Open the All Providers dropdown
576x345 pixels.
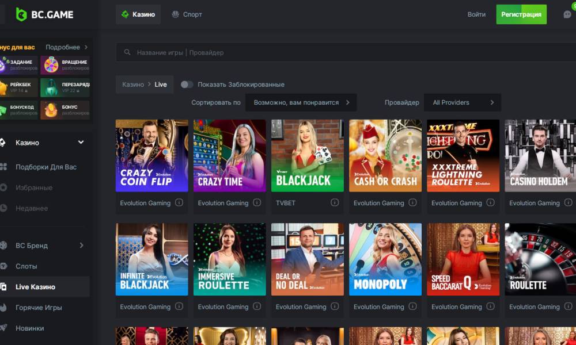pyautogui.click(x=463, y=103)
